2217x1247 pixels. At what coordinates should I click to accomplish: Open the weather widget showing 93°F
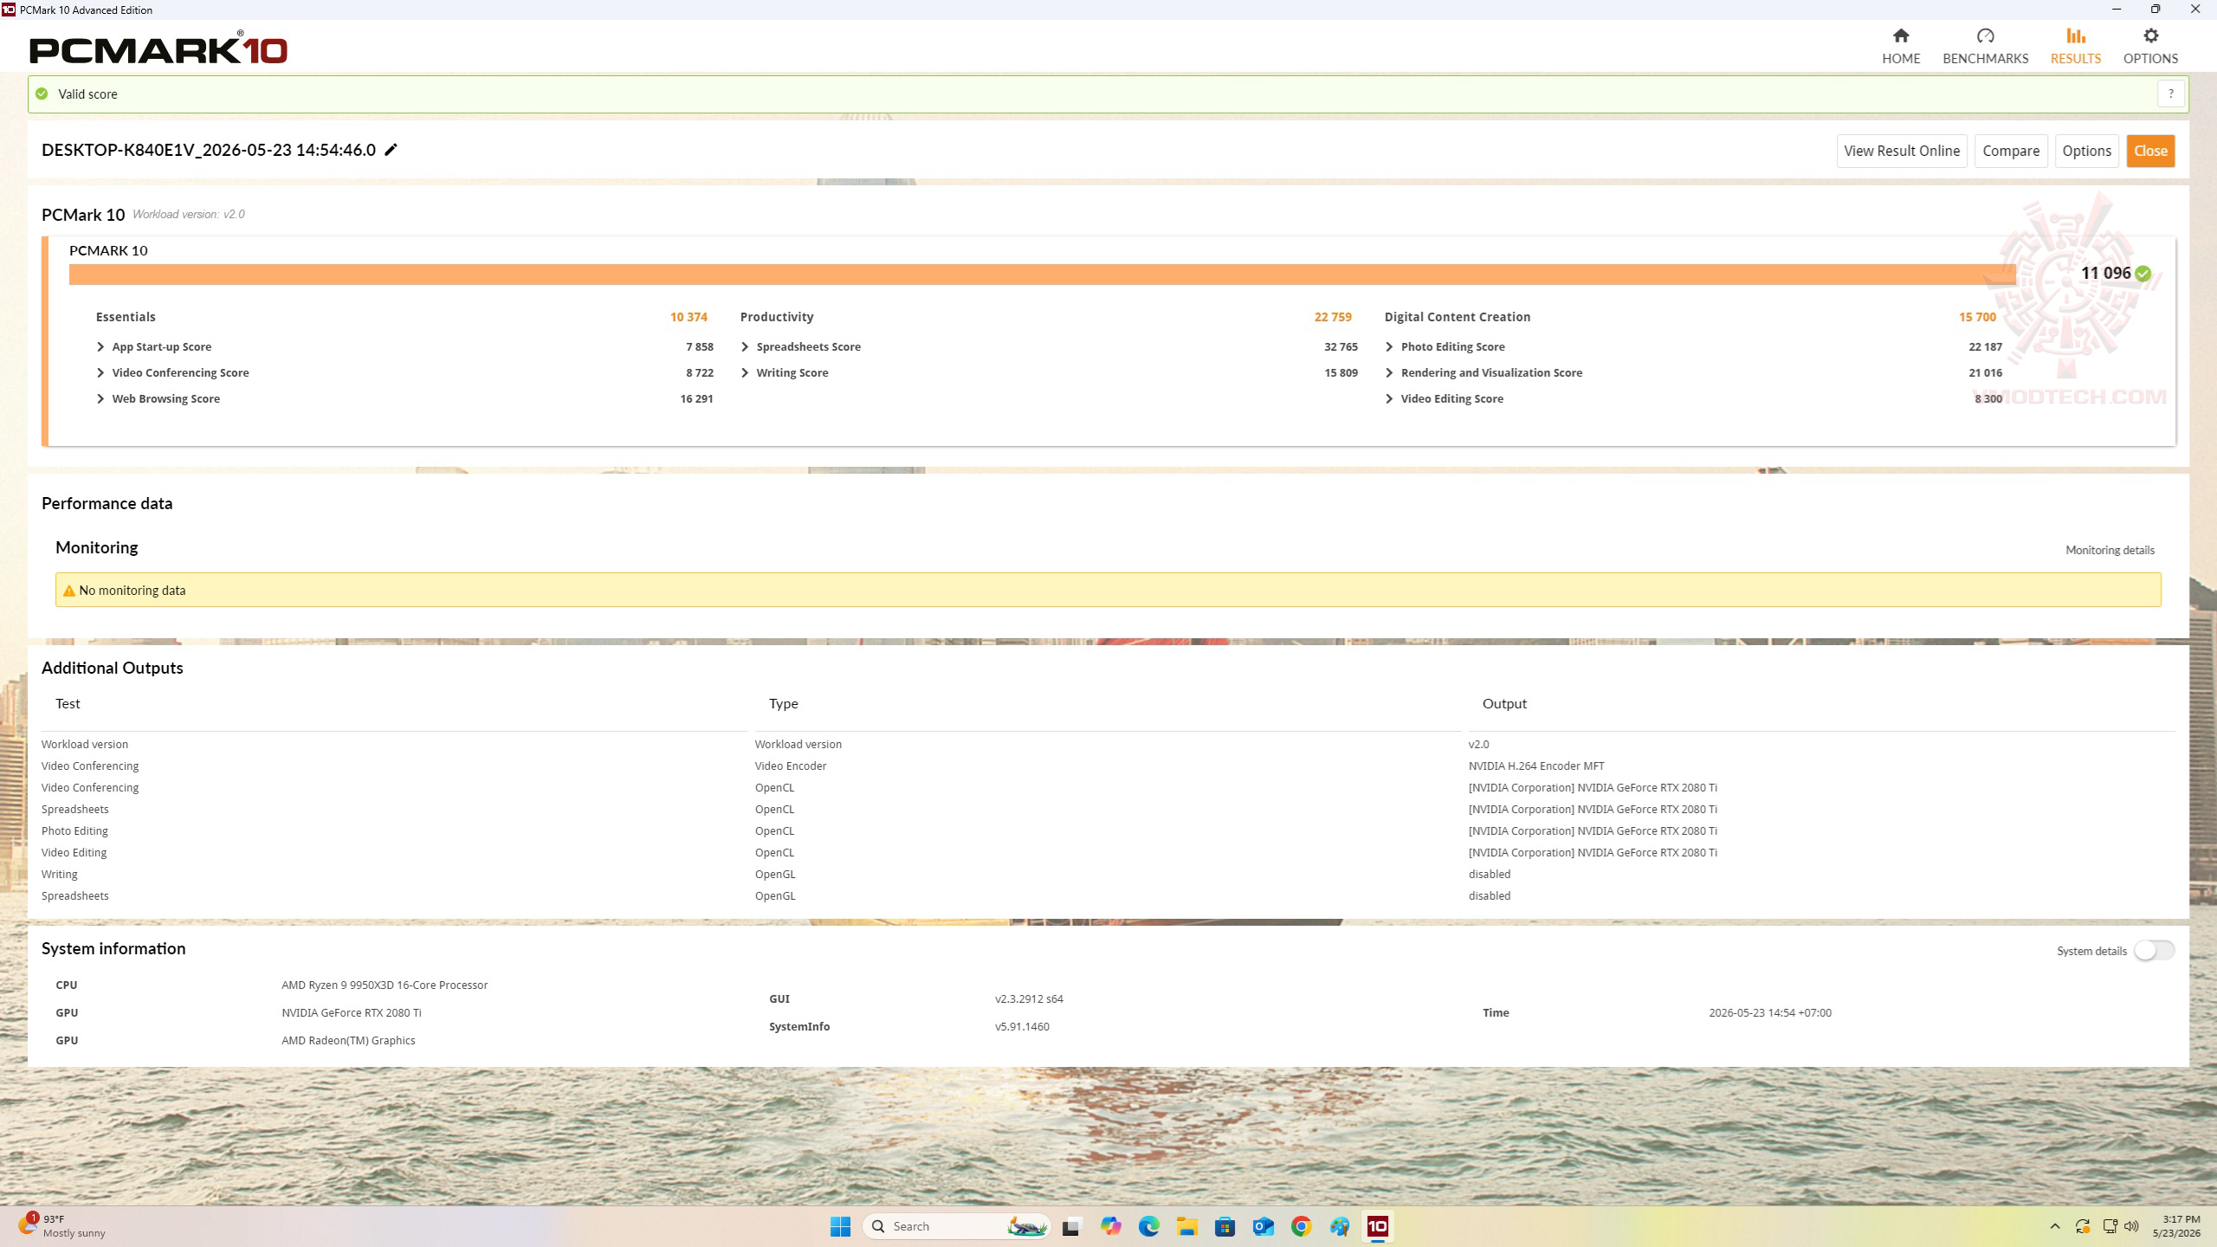[x=62, y=1226]
